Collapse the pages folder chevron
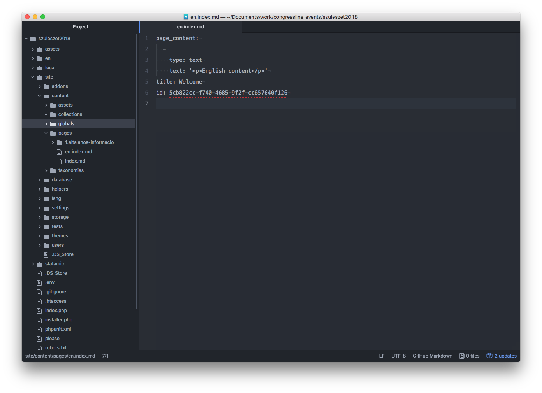Screen dimensions: 542x393 [x=46, y=133]
